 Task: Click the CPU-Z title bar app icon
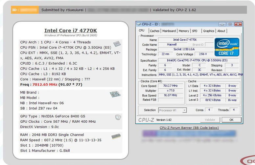[139, 24]
